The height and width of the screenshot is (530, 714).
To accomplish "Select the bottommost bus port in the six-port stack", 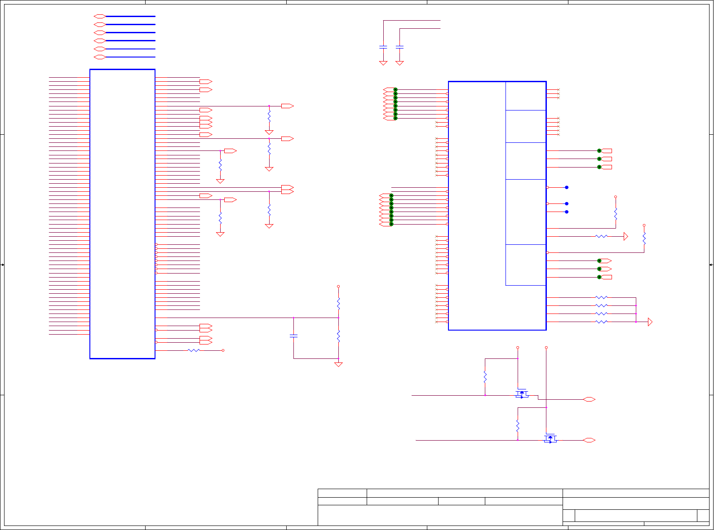I will coord(100,57).
